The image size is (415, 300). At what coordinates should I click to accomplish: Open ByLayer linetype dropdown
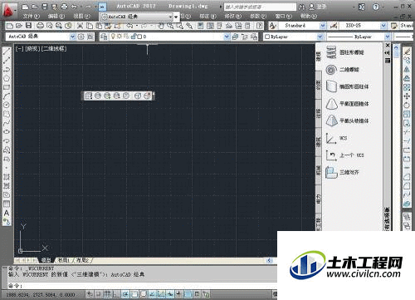pyautogui.click(x=388, y=37)
